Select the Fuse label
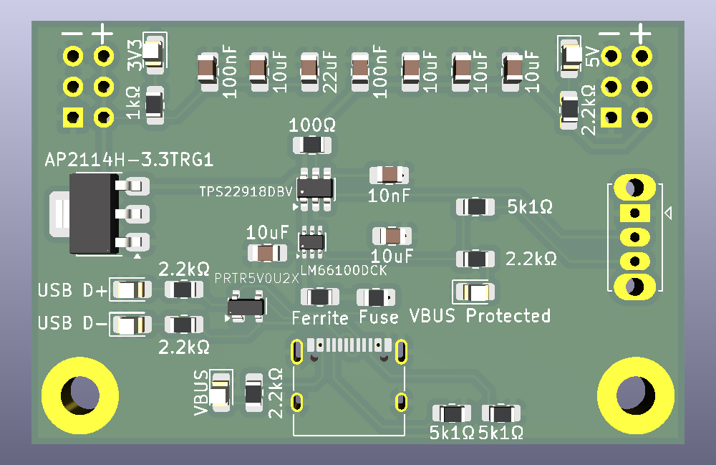This screenshot has height=465, width=716. click(x=379, y=317)
